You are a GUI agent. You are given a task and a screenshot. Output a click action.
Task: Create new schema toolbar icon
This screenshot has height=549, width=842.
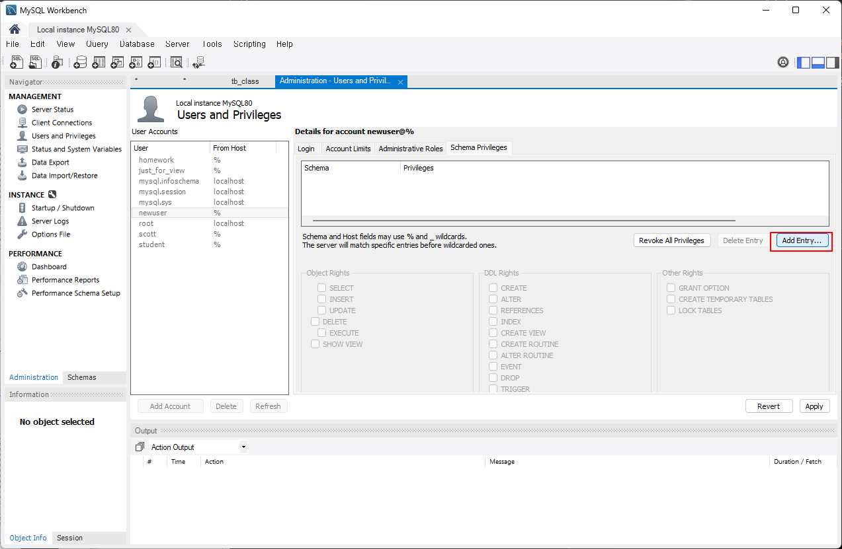80,62
